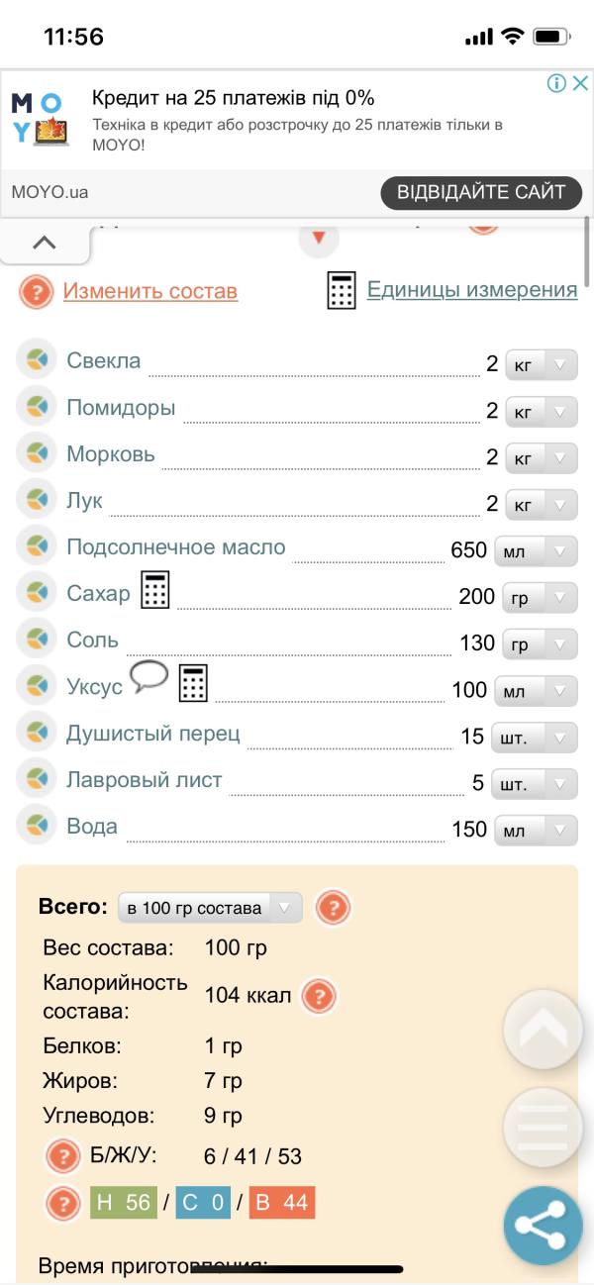Tap the blue share button
Image resolution: width=594 pixels, height=1285 pixels.
tap(543, 1225)
